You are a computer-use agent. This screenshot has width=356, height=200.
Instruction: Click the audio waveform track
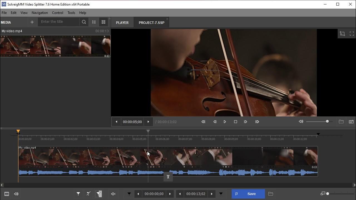tap(168, 172)
